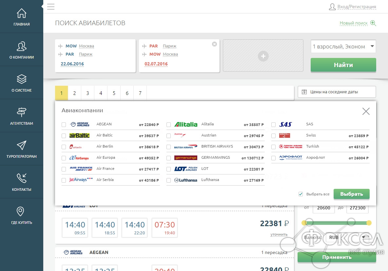Click the Turkish Airlines logo
This screenshot has height=271, width=388.
(x=291, y=147)
